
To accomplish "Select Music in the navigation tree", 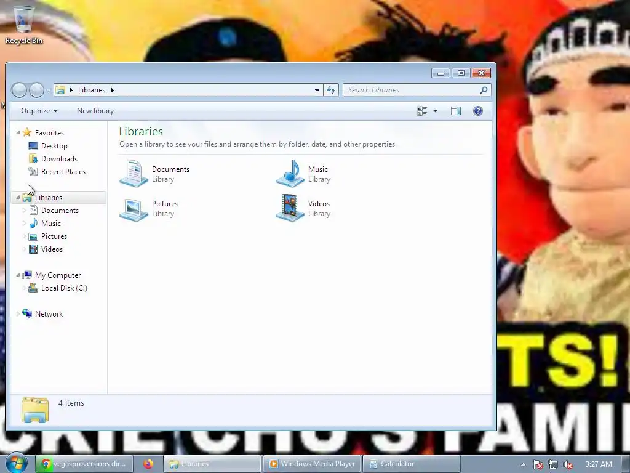I will tap(50, 223).
